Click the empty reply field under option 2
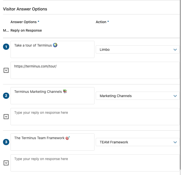181x175 pixels. [x=95, y=117]
